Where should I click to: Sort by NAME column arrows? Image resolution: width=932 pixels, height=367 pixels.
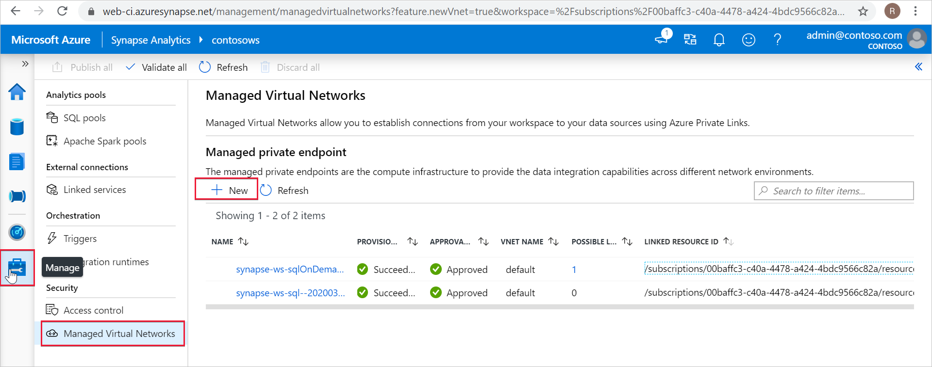pyautogui.click(x=243, y=241)
